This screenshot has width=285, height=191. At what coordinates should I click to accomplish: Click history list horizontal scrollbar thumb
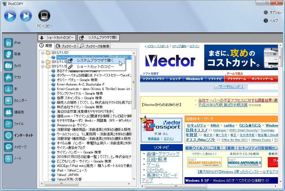click(x=62, y=184)
